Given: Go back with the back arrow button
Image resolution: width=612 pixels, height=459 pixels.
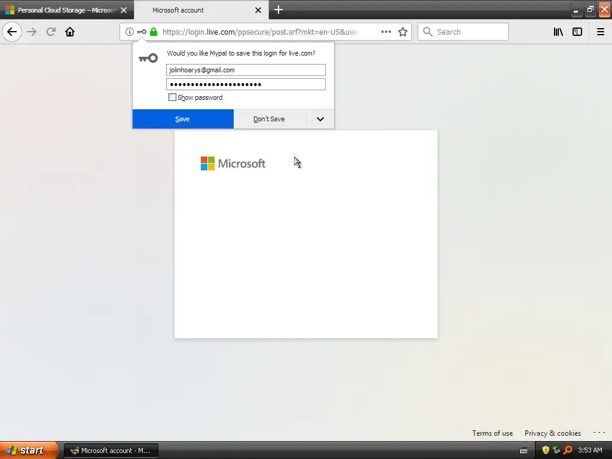Looking at the screenshot, I should 12,32.
